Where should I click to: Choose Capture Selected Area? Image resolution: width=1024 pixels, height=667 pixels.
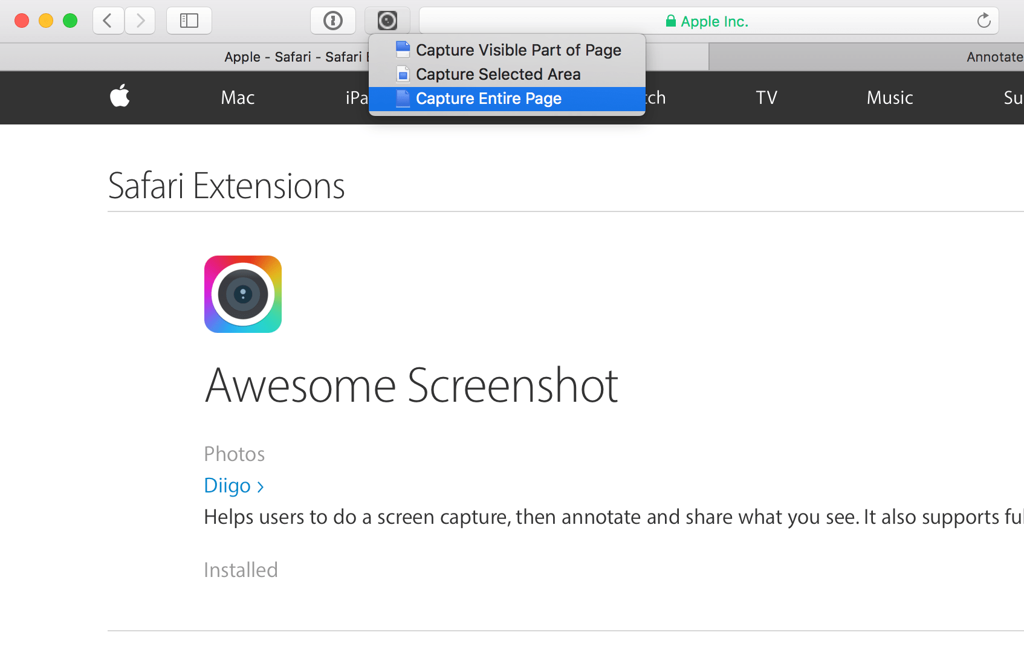tap(498, 74)
